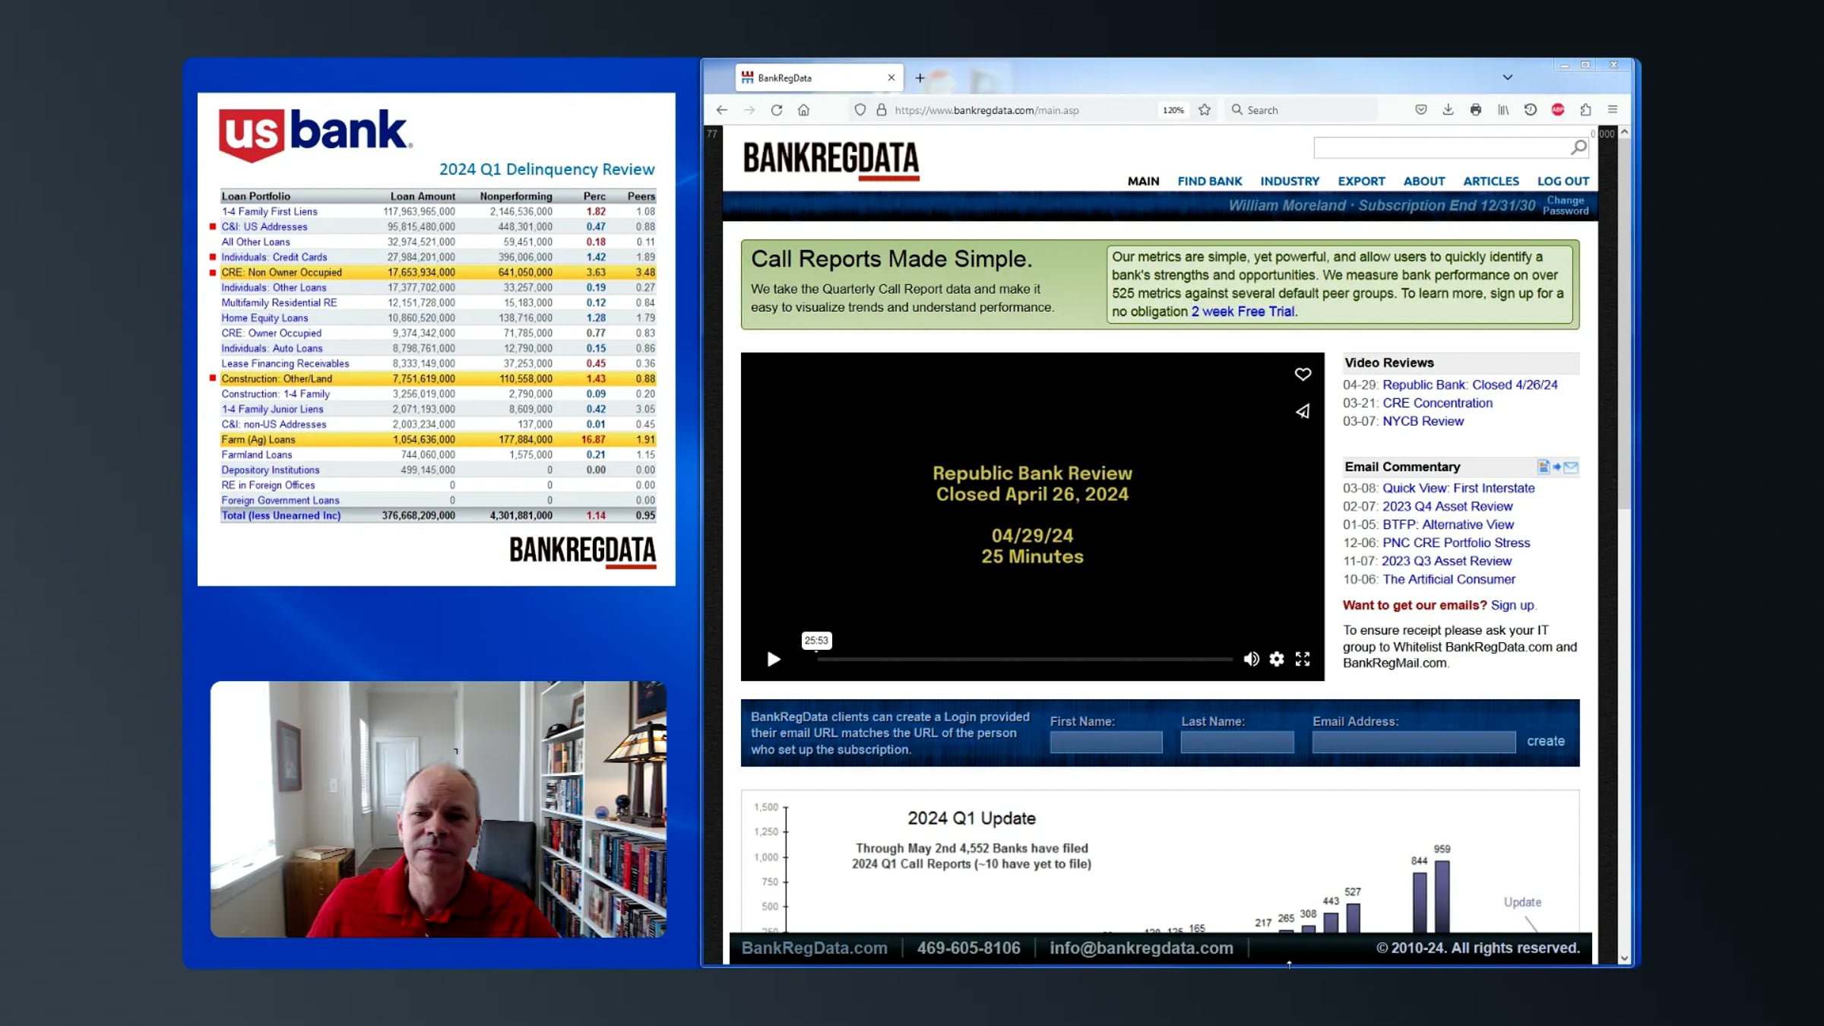Open the FIND BANK menu item
Screen dimensions: 1824x1026
1209,181
